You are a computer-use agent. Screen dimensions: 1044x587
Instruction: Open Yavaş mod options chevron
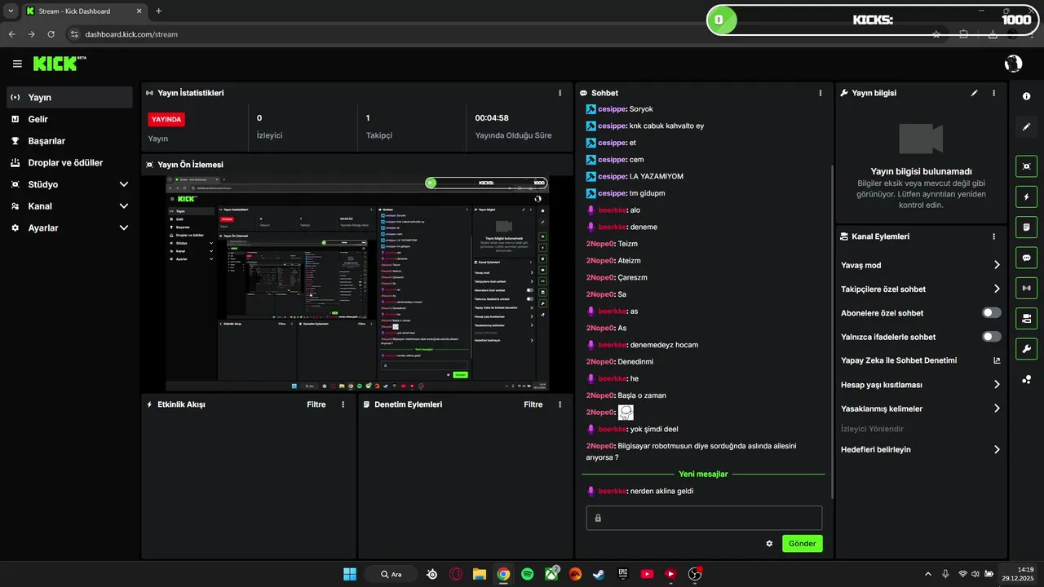pos(997,265)
